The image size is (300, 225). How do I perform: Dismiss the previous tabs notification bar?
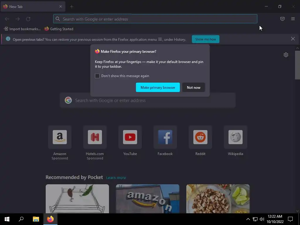293,39
